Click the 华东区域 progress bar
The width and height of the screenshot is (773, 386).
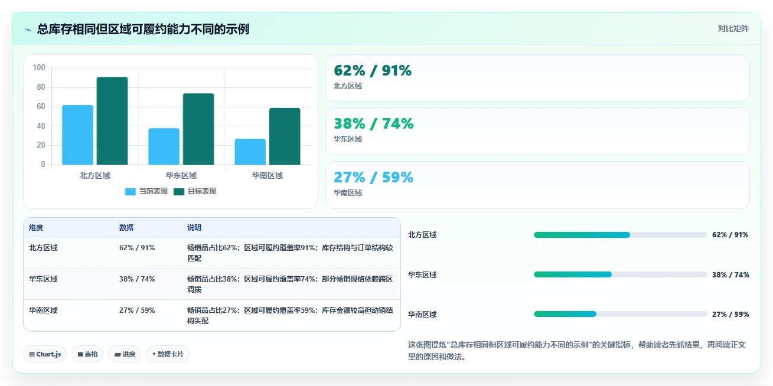pyautogui.click(x=621, y=274)
